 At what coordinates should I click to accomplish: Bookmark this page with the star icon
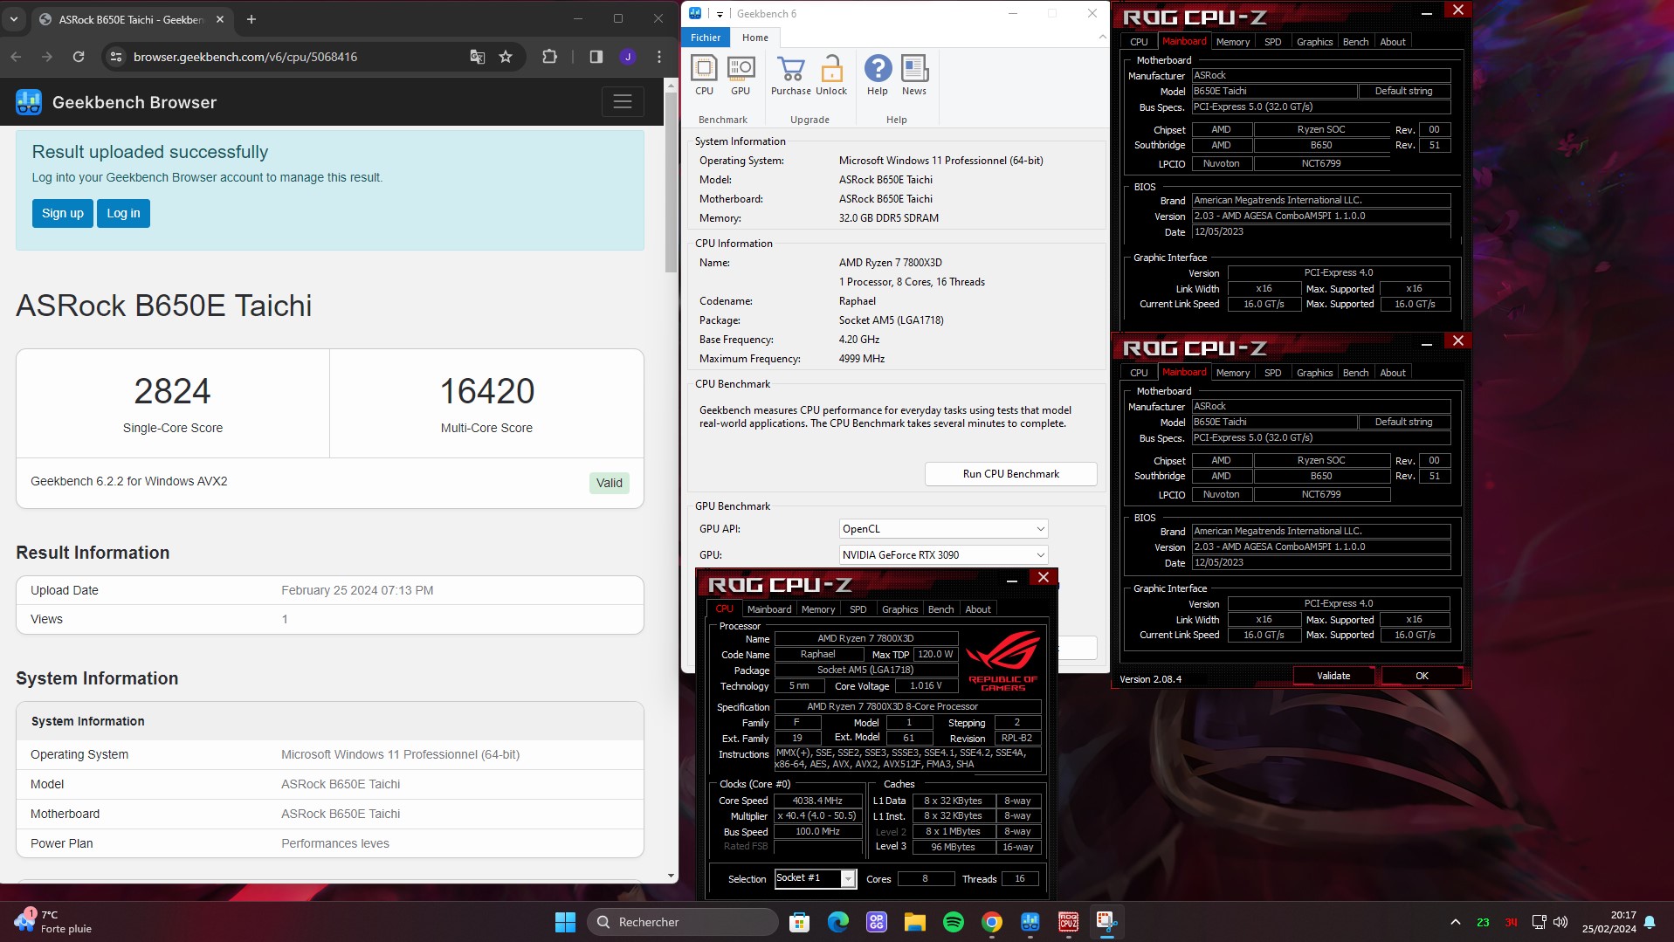[506, 57]
